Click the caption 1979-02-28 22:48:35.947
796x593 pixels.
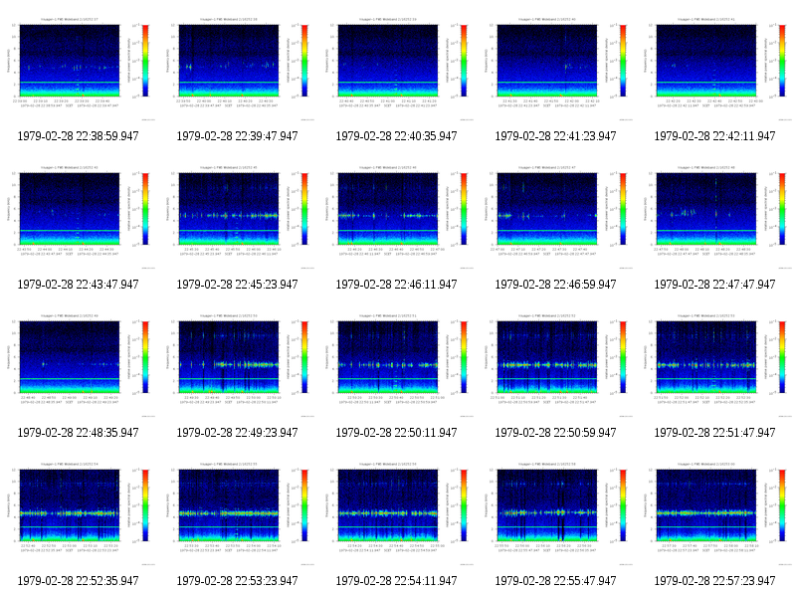[79, 433]
